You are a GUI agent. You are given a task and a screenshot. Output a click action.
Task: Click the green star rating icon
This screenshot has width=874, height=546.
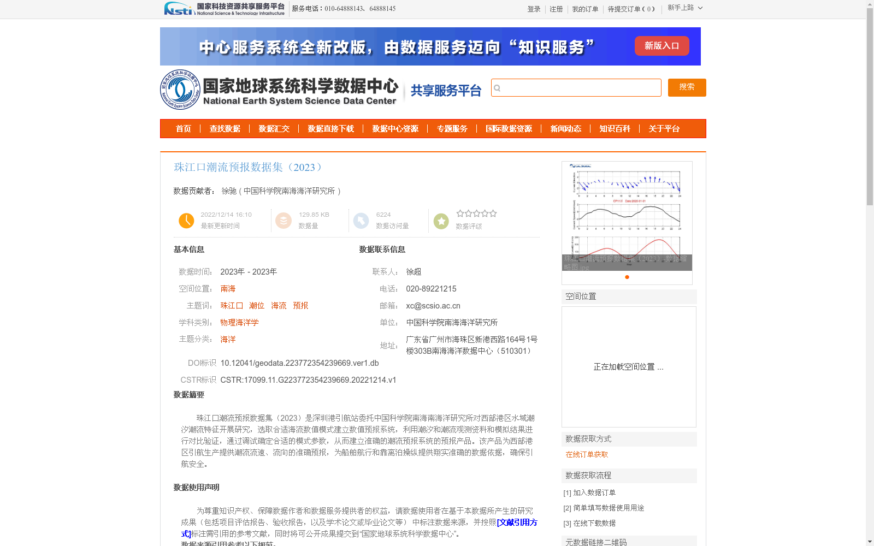click(x=441, y=221)
